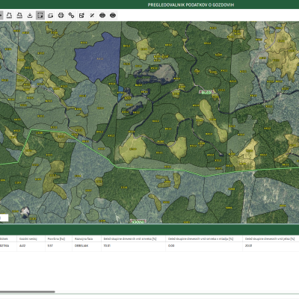
Task: Select the diagonal line measure tool
Action: pyautogui.click(x=92, y=16)
